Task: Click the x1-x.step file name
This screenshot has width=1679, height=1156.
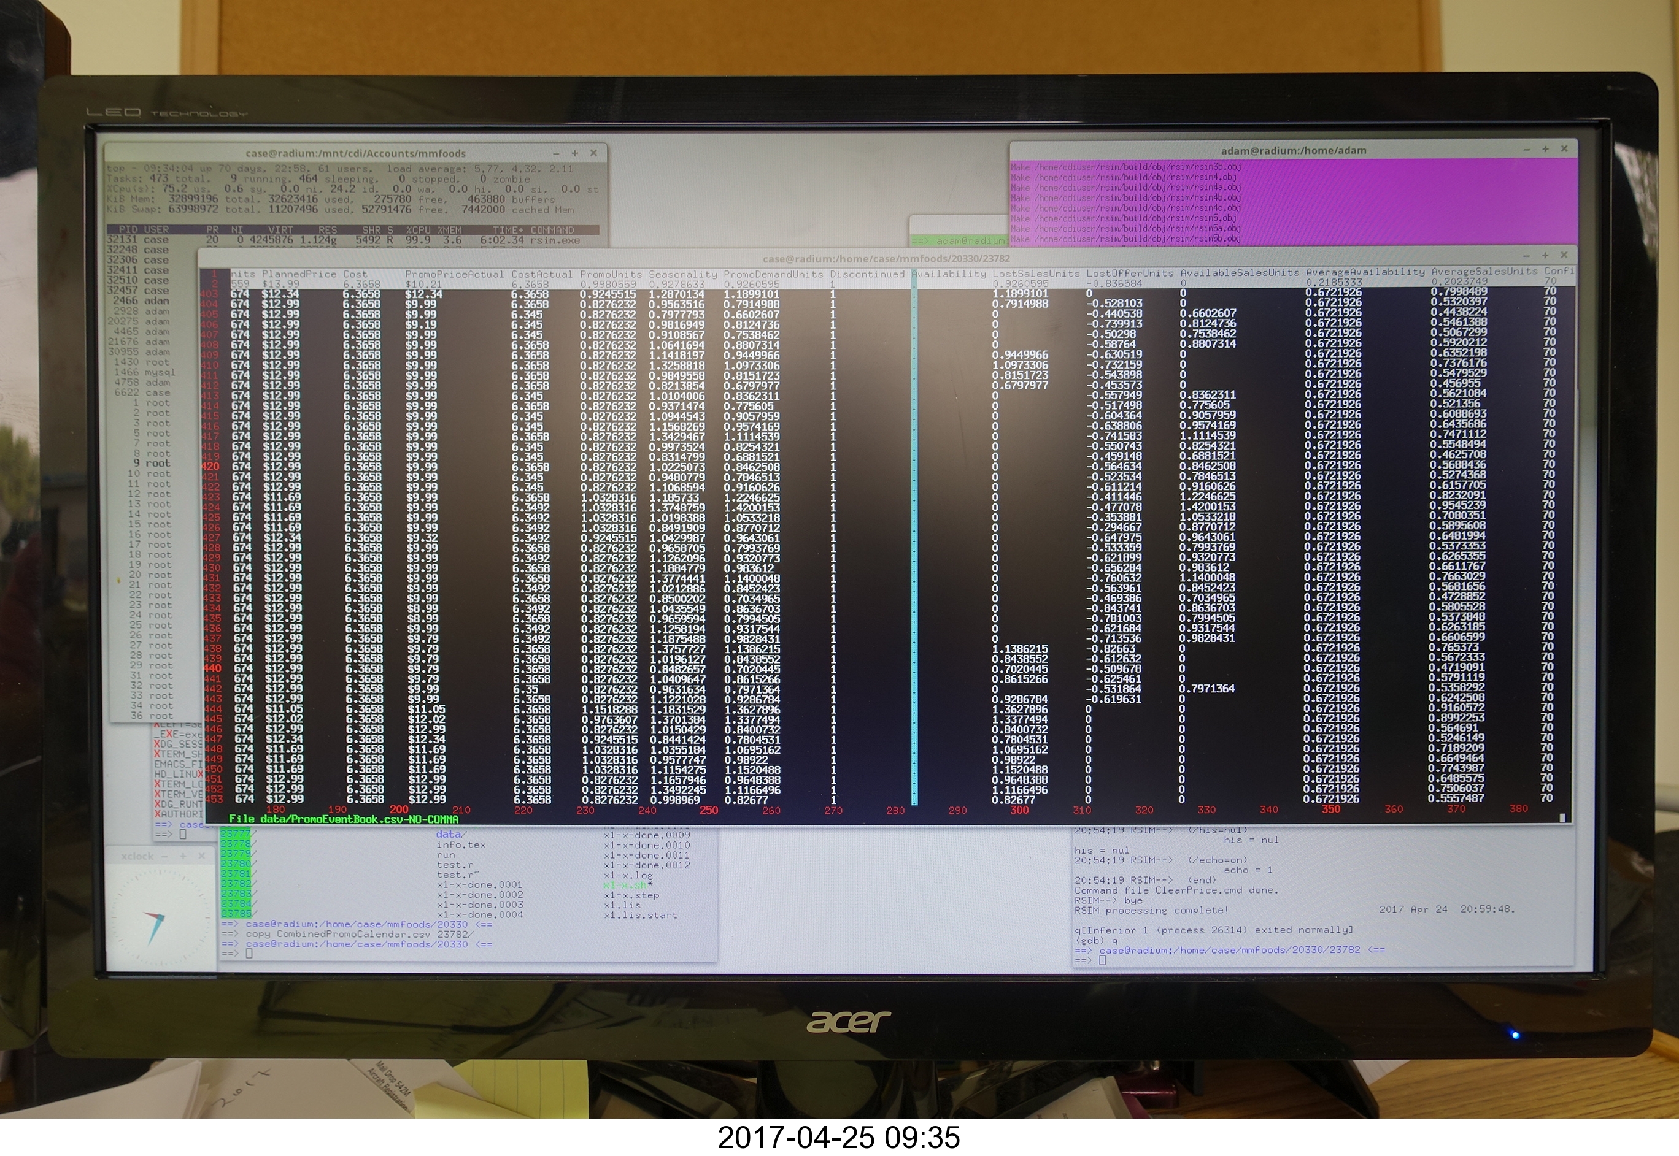Action: (x=631, y=895)
